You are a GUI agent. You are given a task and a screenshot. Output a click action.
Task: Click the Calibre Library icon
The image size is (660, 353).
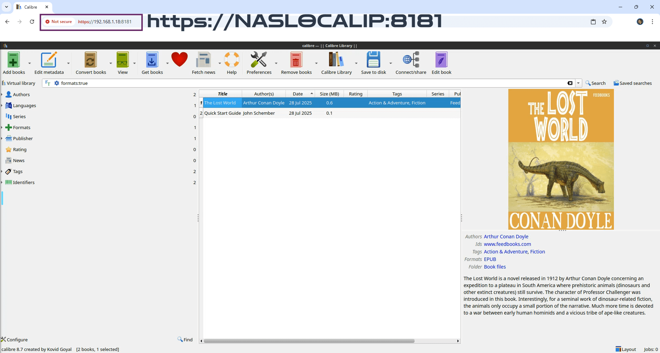click(336, 60)
